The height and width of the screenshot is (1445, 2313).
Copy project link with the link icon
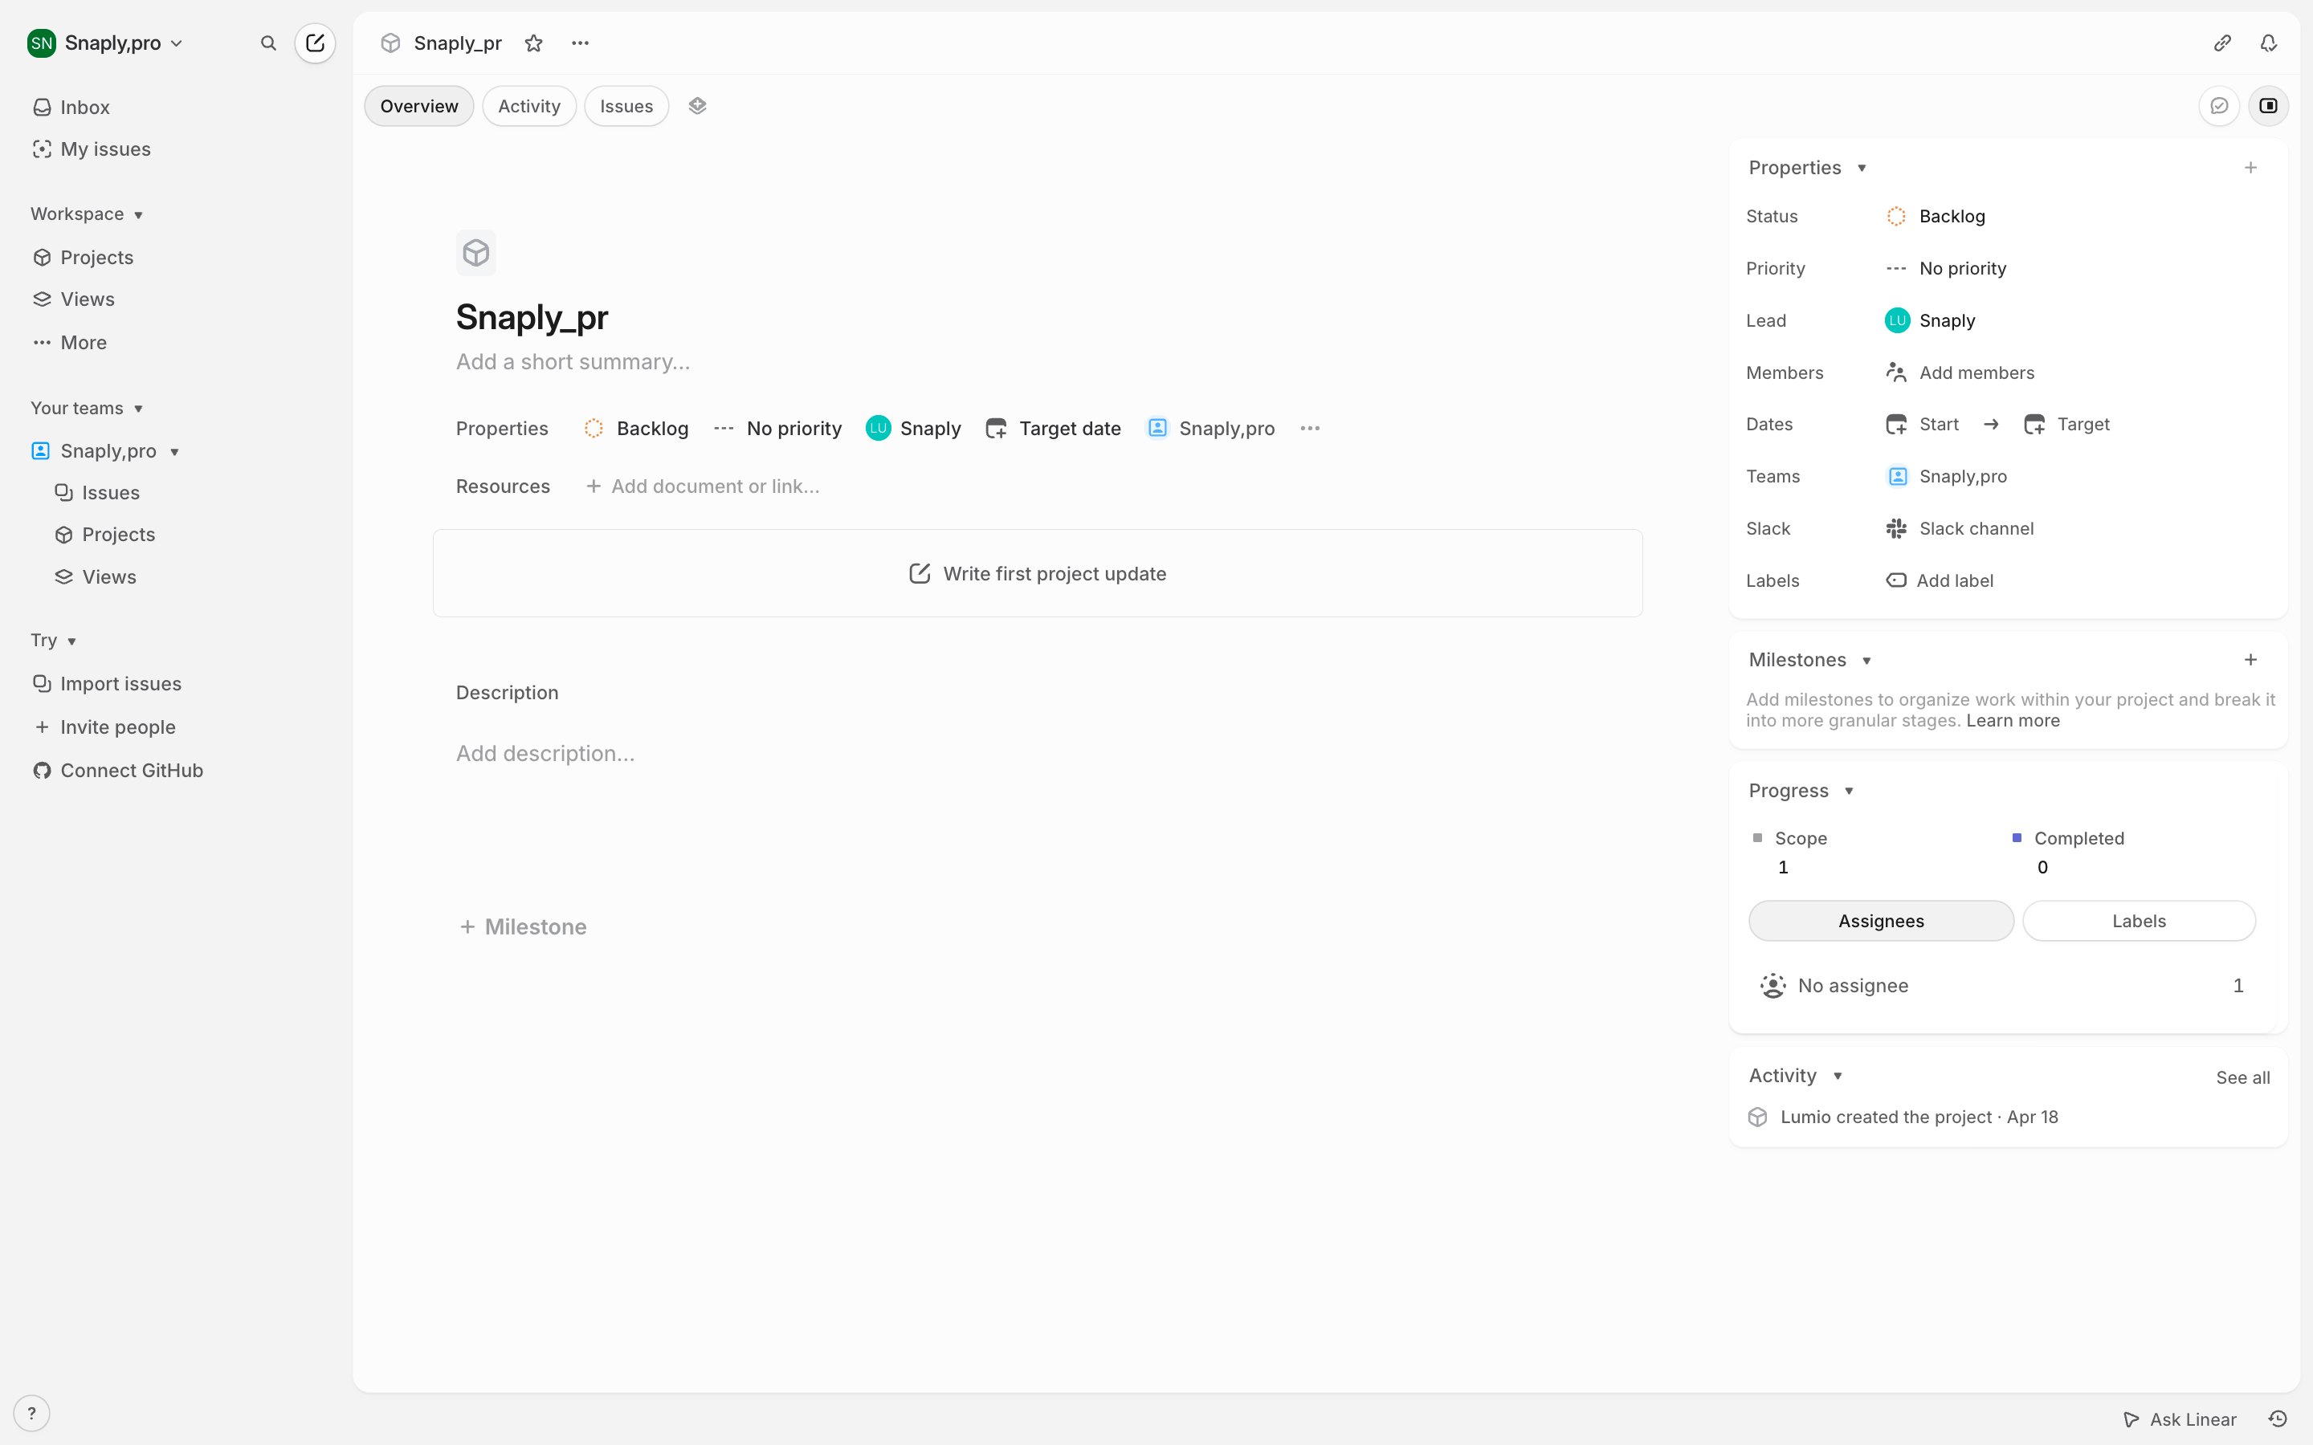2222,43
